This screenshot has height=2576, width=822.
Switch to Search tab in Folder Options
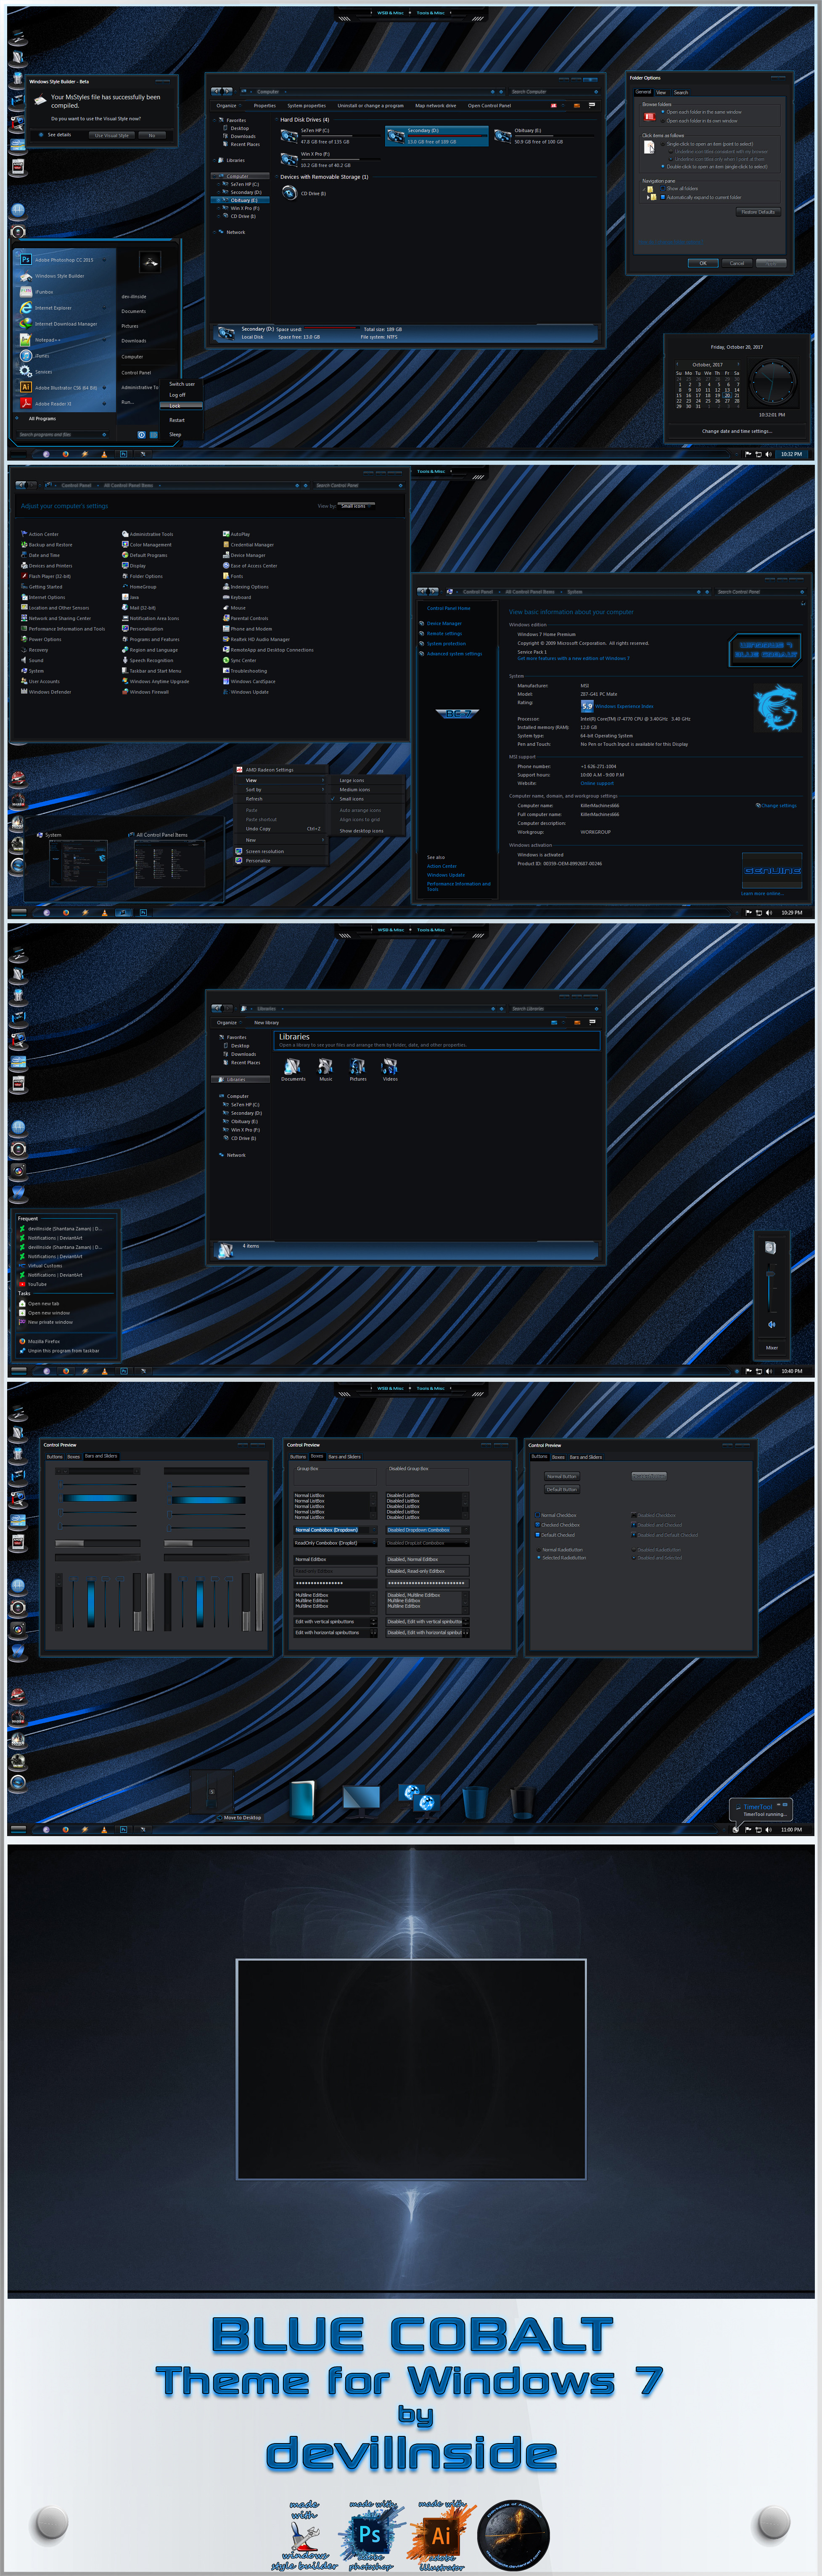[x=681, y=92]
